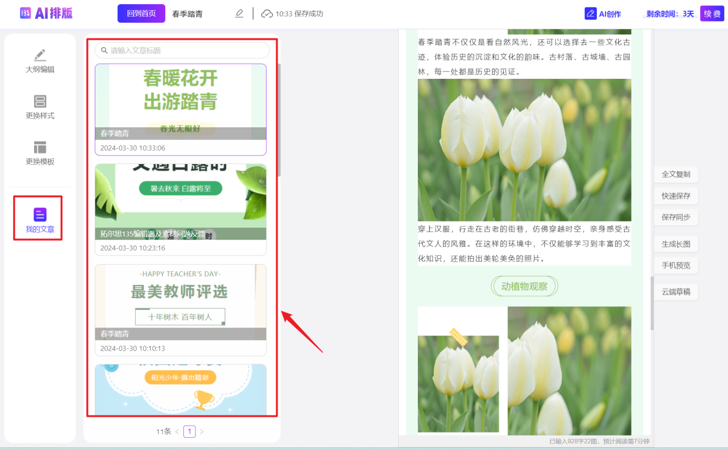Click the AI排版 logo
728x449 pixels.
click(46, 13)
